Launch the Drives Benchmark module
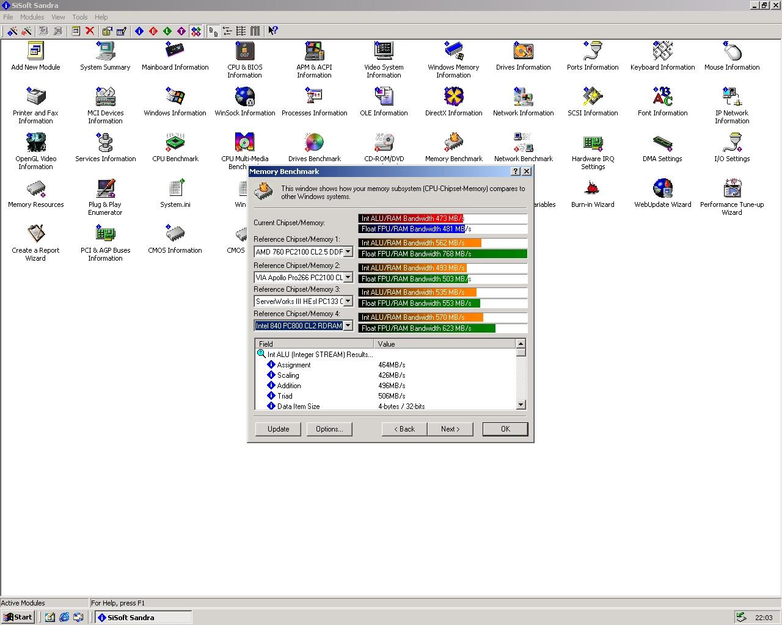This screenshot has width=782, height=625. click(315, 148)
